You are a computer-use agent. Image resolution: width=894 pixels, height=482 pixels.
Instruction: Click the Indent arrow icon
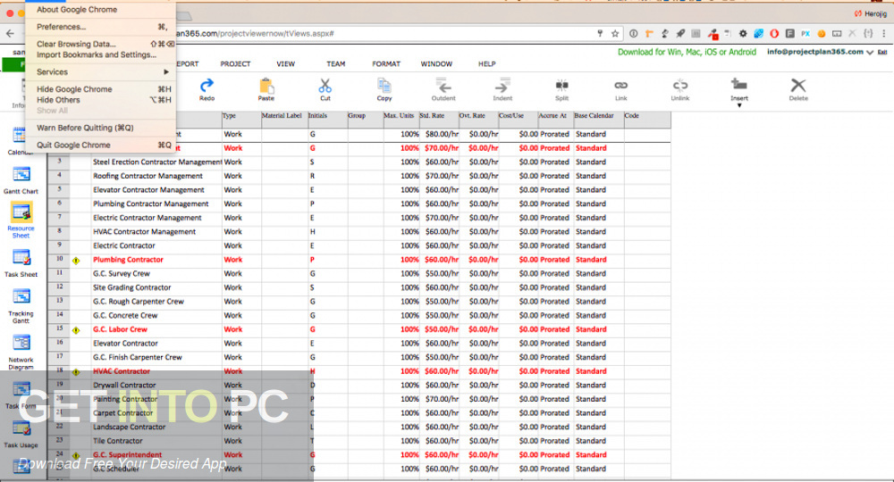(502, 86)
